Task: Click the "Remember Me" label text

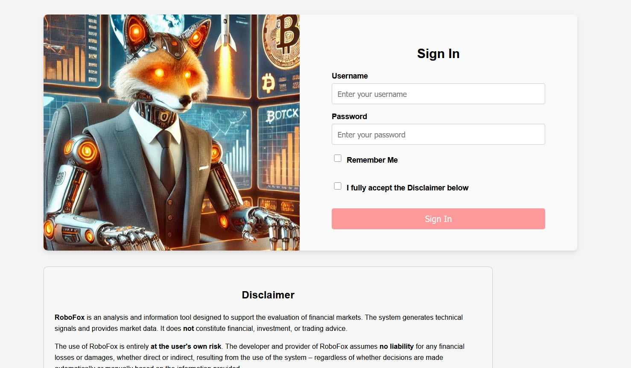Action: click(372, 160)
